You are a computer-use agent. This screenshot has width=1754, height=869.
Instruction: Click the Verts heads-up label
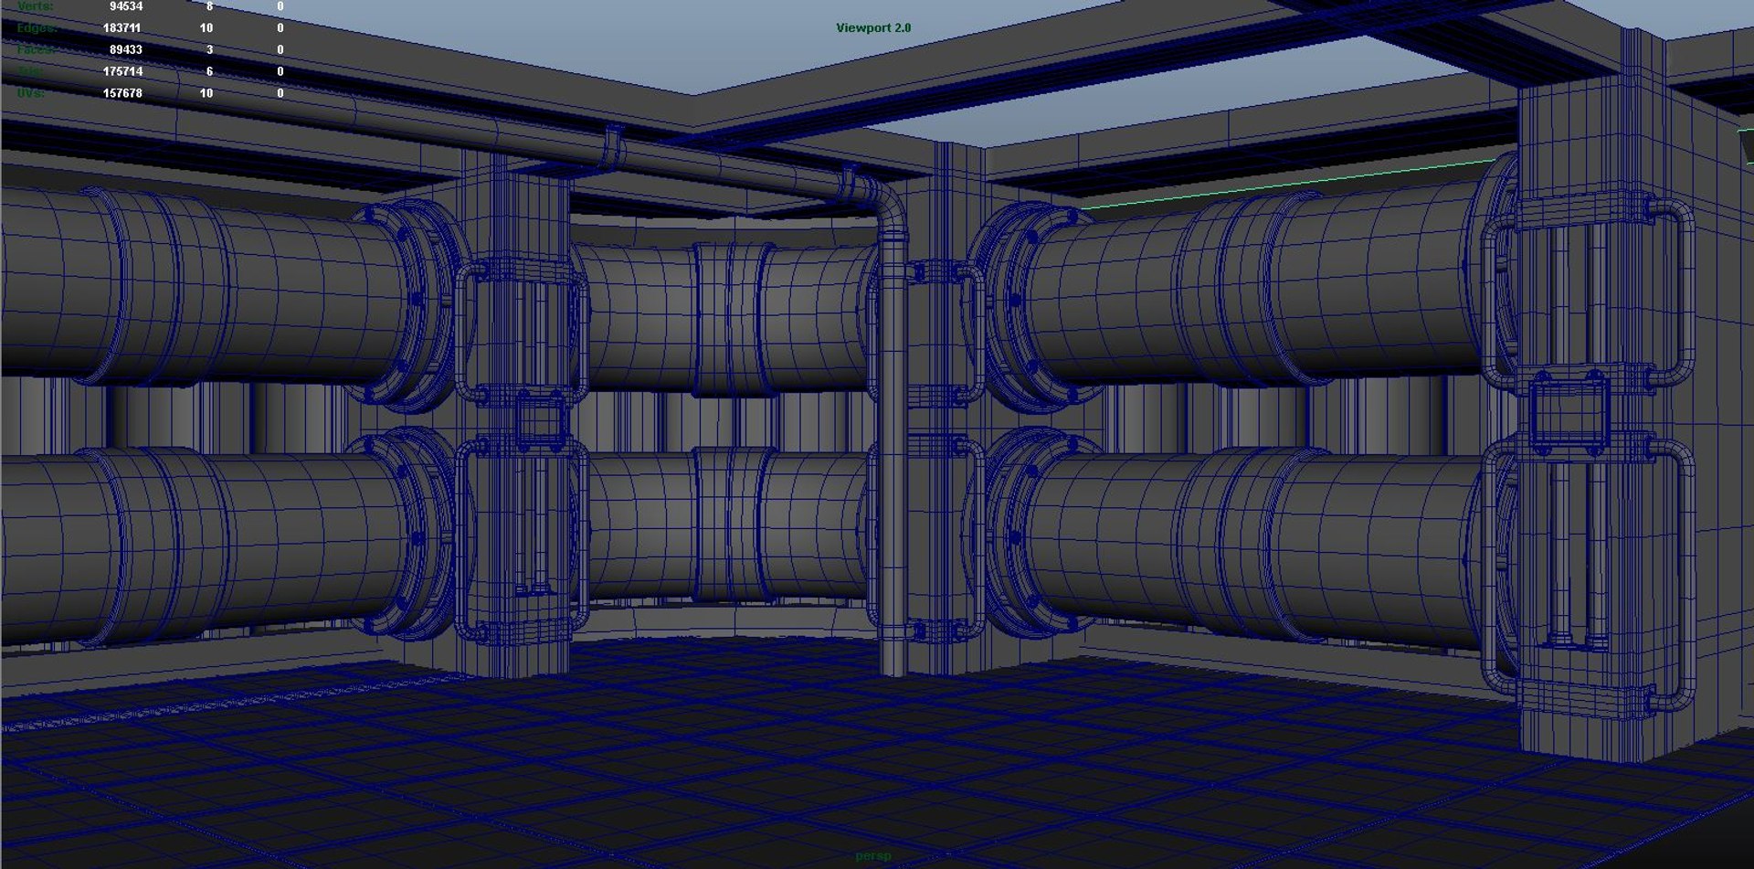[36, 6]
